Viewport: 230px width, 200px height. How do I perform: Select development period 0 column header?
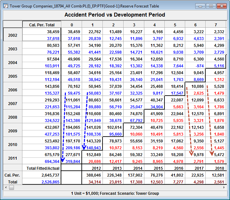click(x=72, y=24)
